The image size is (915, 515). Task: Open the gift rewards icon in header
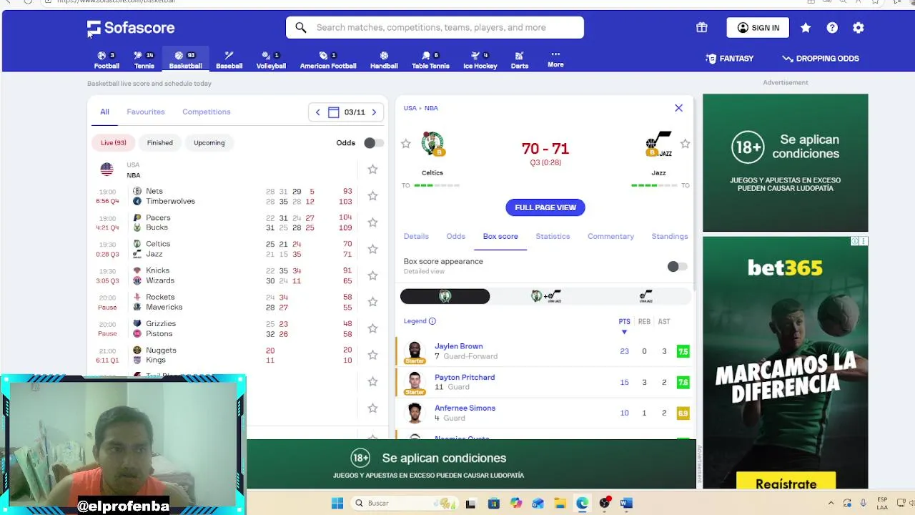[701, 28]
